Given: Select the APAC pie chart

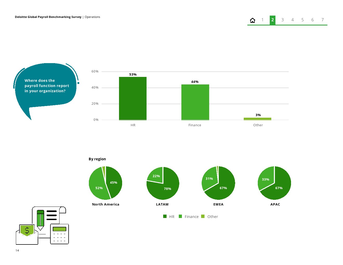Looking at the screenshot, I should click(274, 183).
